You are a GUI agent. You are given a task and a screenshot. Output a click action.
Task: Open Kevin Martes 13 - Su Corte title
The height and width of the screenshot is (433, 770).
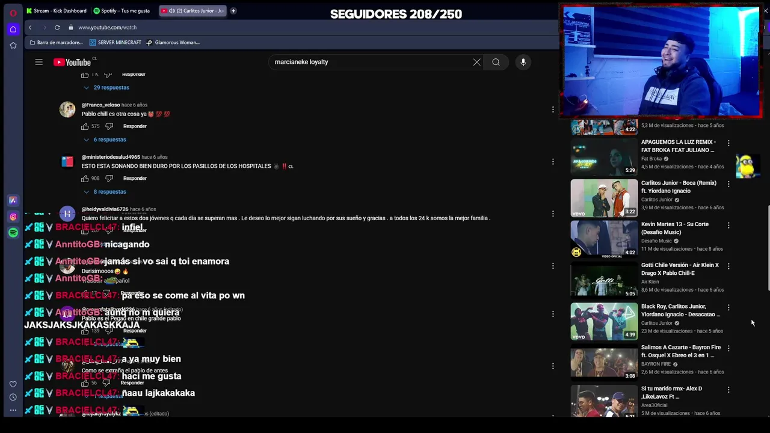(675, 228)
